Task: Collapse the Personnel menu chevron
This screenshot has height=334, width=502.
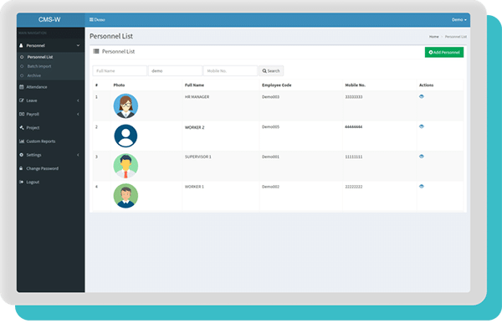Action: [78, 45]
